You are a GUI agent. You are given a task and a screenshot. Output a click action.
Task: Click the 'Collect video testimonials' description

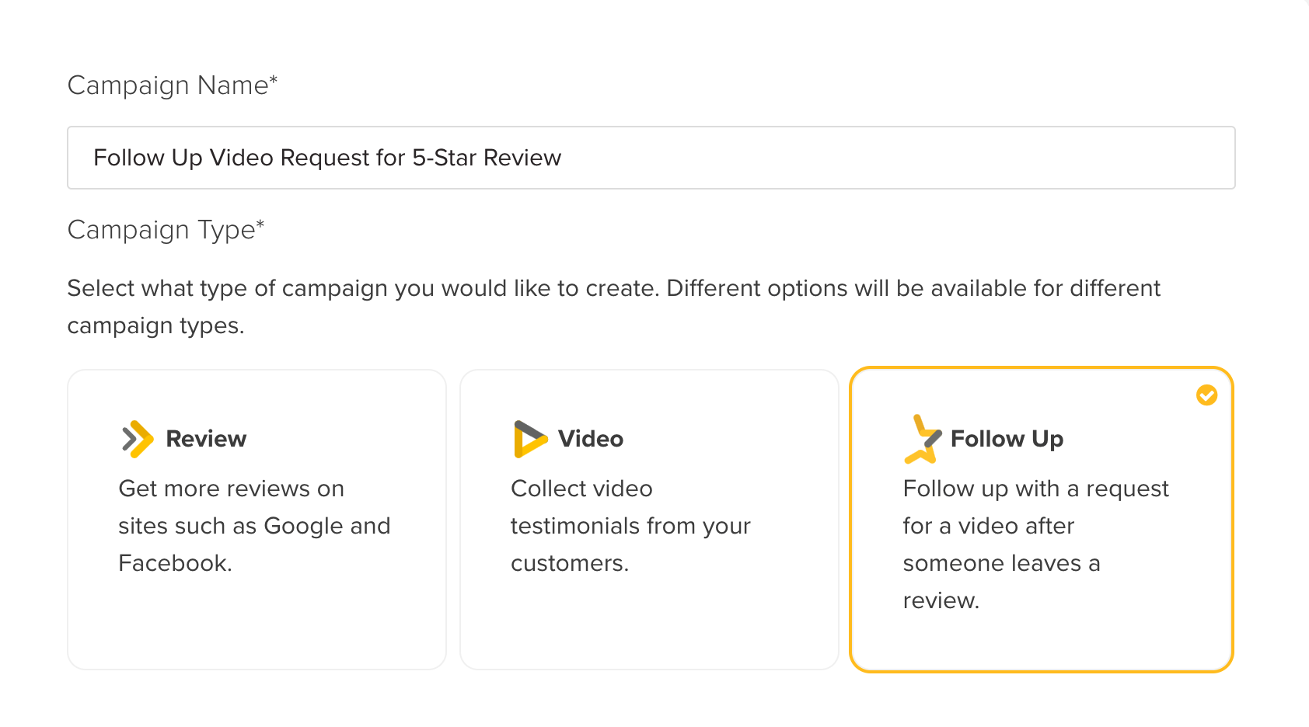coord(630,526)
